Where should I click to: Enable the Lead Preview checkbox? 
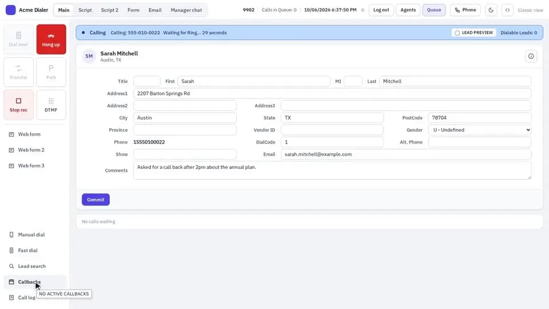tap(457, 33)
